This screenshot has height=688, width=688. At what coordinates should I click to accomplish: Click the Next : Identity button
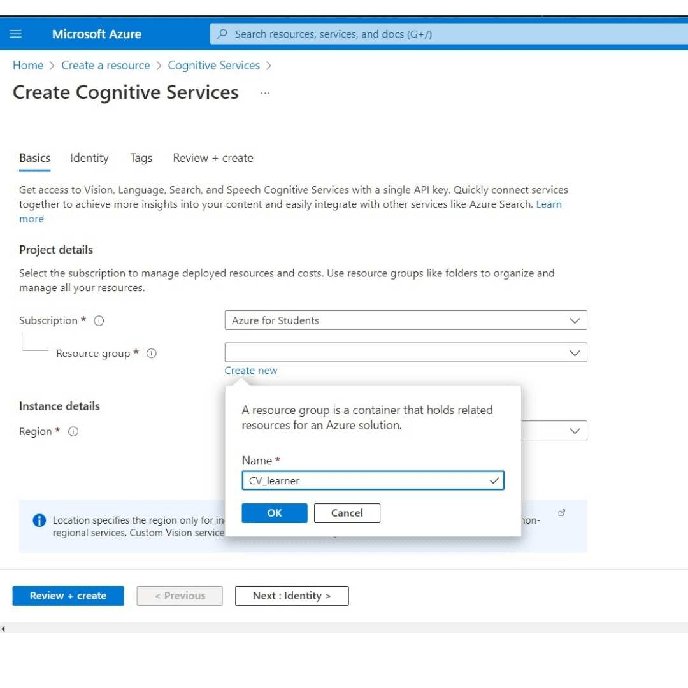point(292,596)
